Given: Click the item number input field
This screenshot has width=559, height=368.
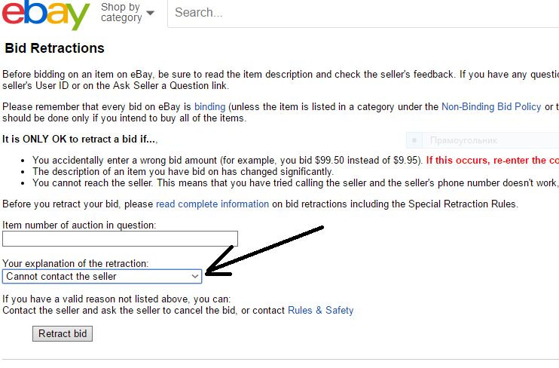Looking at the screenshot, I should pos(120,239).
